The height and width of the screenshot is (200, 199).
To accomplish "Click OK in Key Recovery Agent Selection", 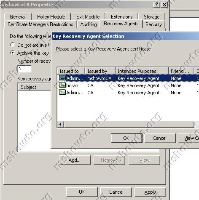I will coord(126,138).
